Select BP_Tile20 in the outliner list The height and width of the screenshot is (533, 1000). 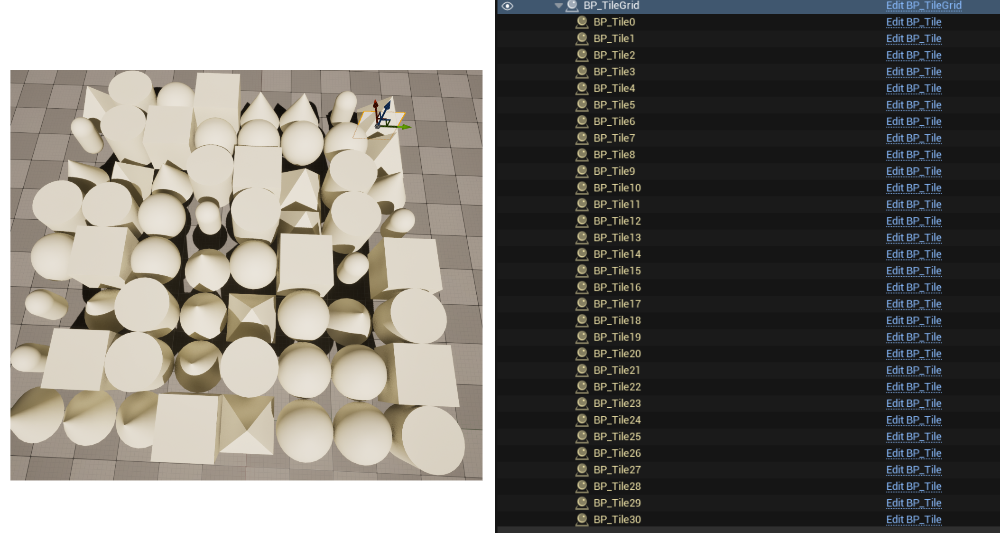617,354
